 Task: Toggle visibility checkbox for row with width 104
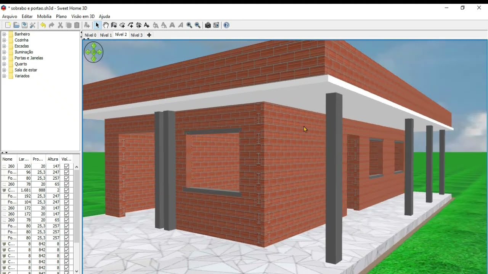coord(67,202)
